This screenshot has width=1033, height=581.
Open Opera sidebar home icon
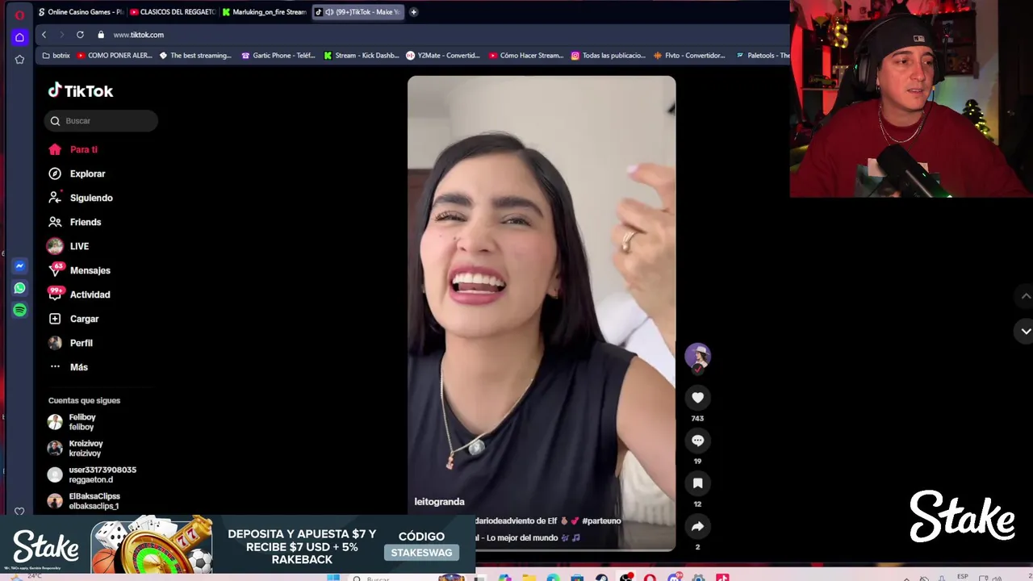[x=19, y=37]
